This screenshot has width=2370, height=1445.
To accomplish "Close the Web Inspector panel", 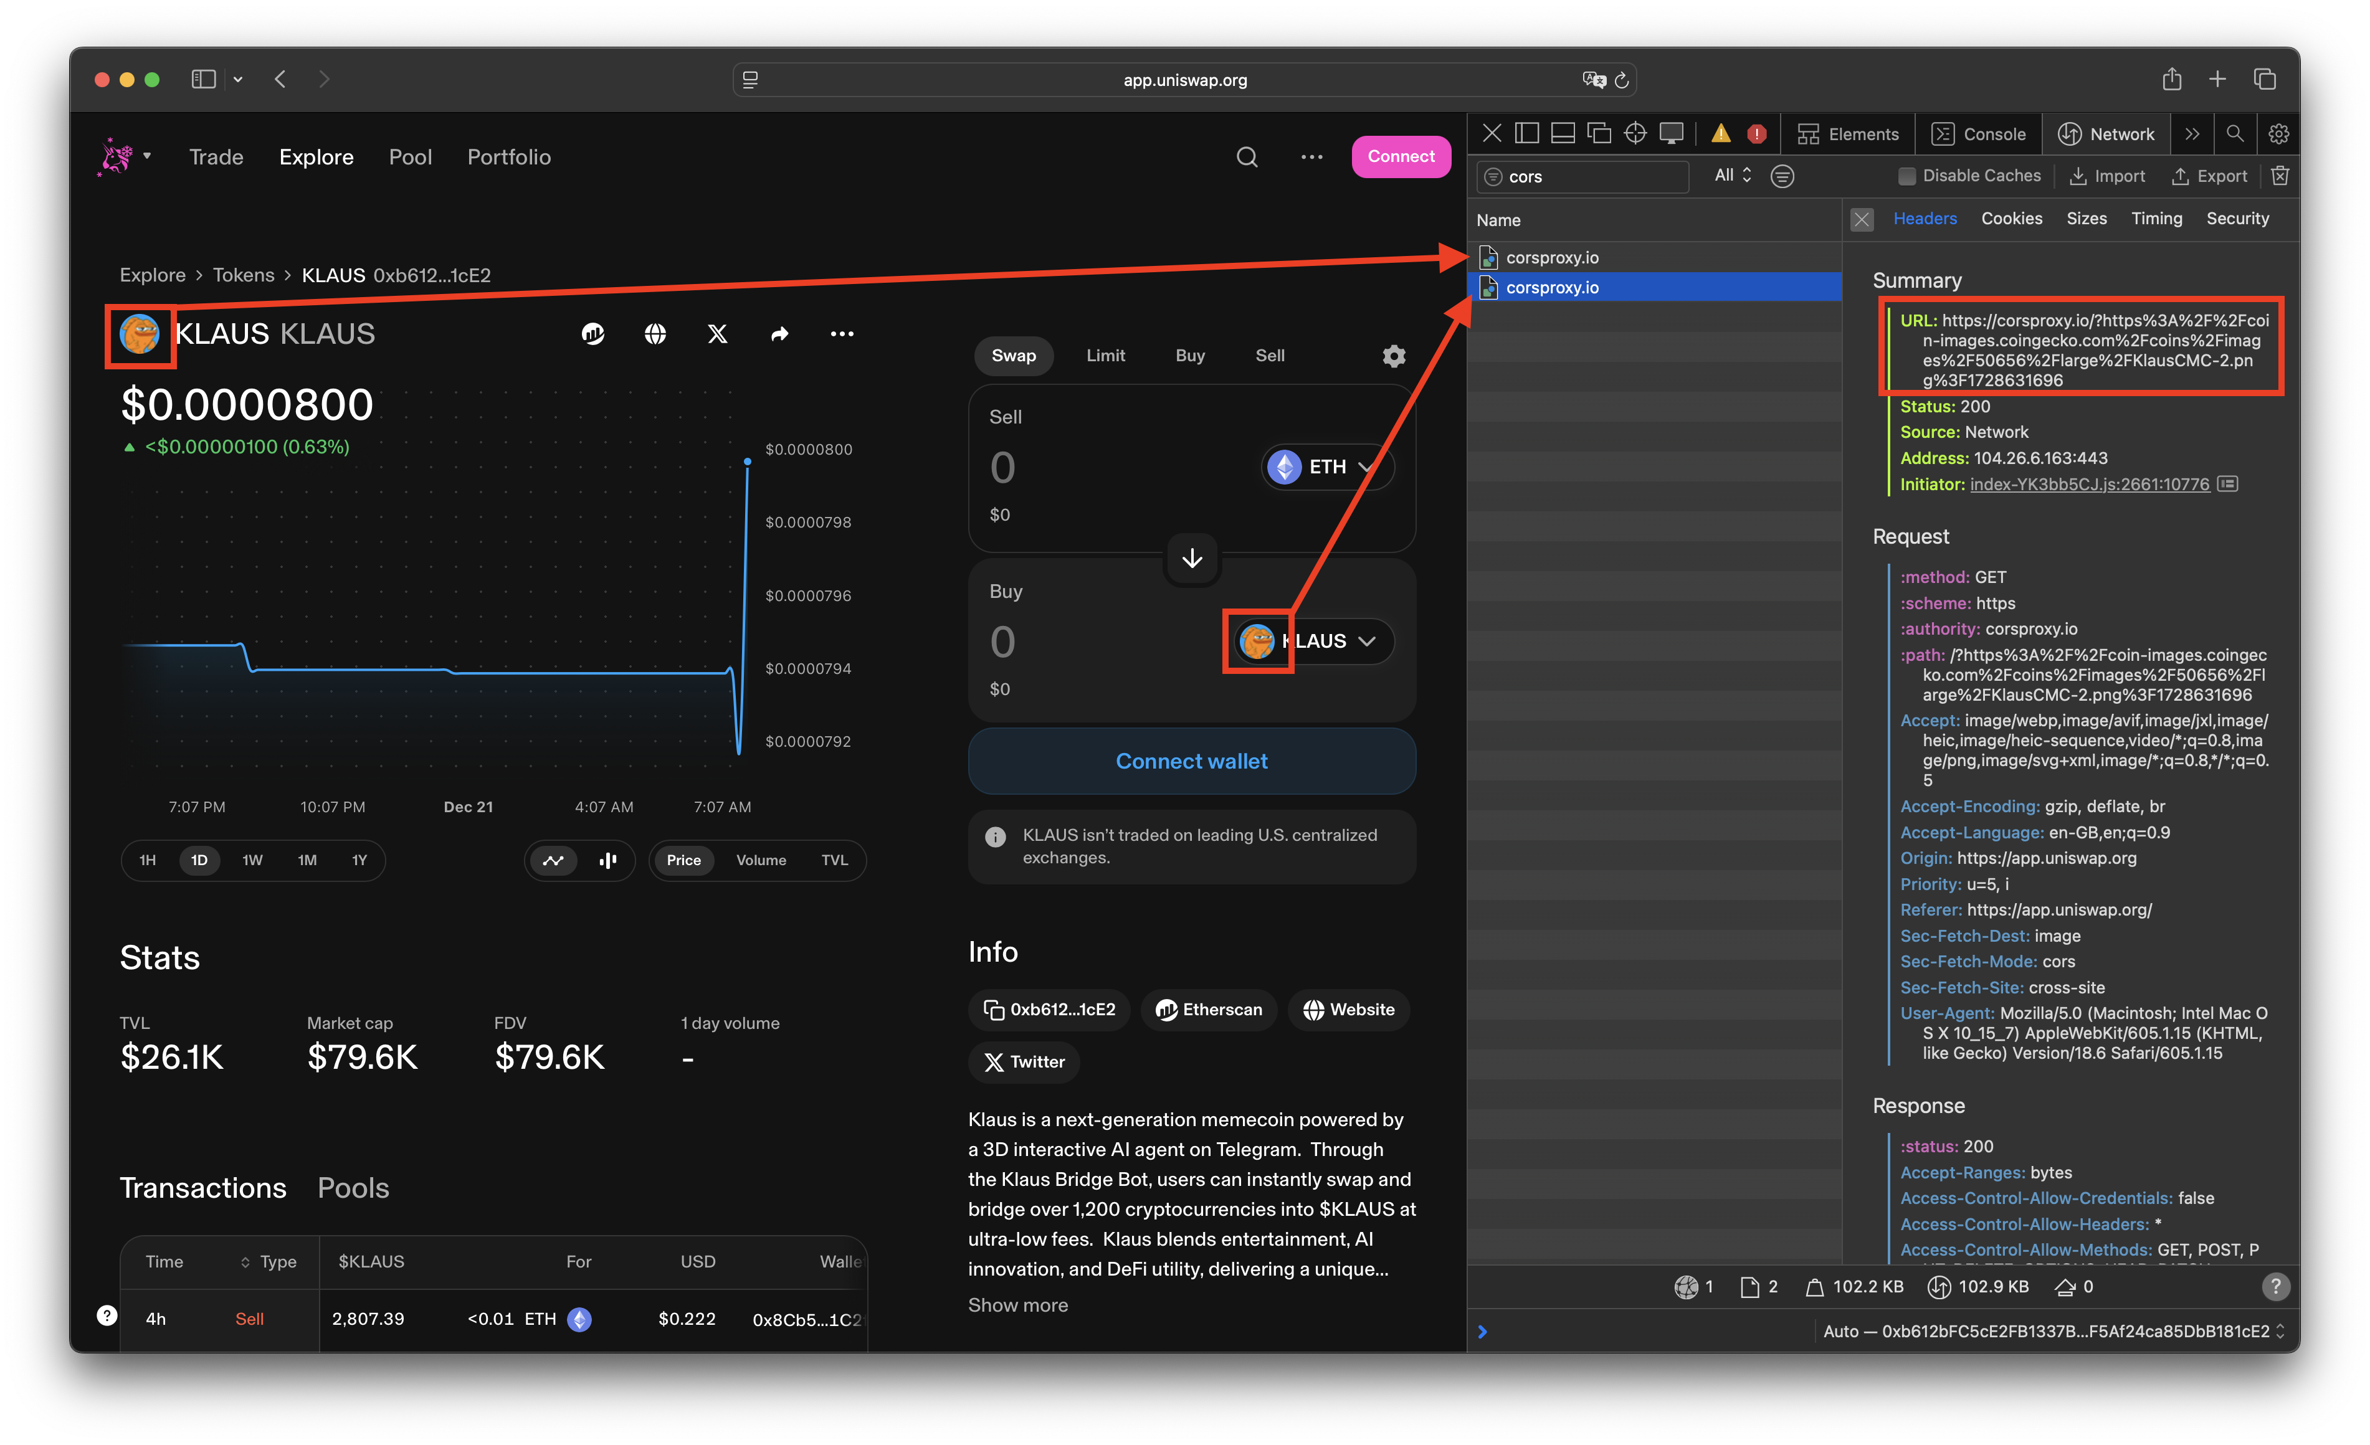I will click(x=1491, y=134).
